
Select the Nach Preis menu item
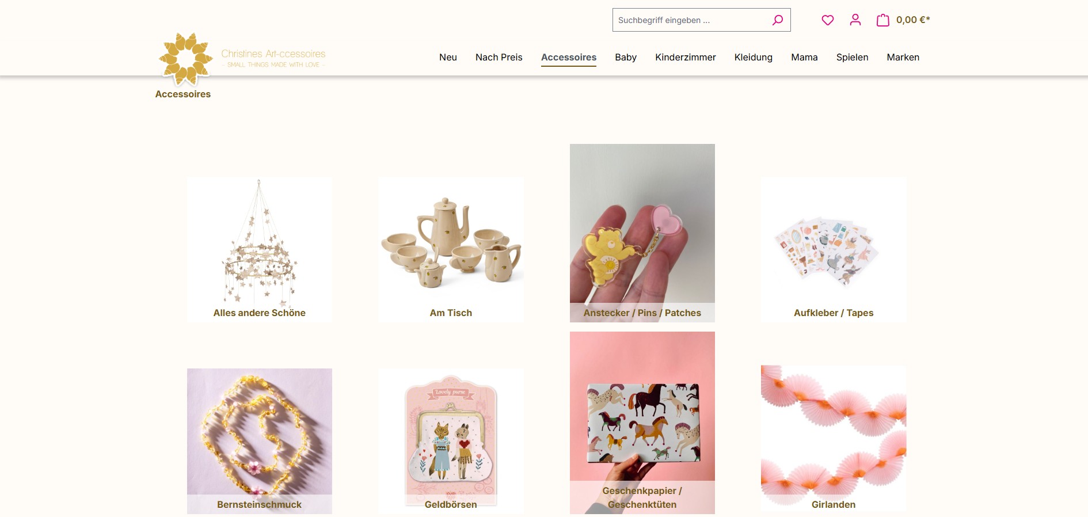[x=499, y=57]
